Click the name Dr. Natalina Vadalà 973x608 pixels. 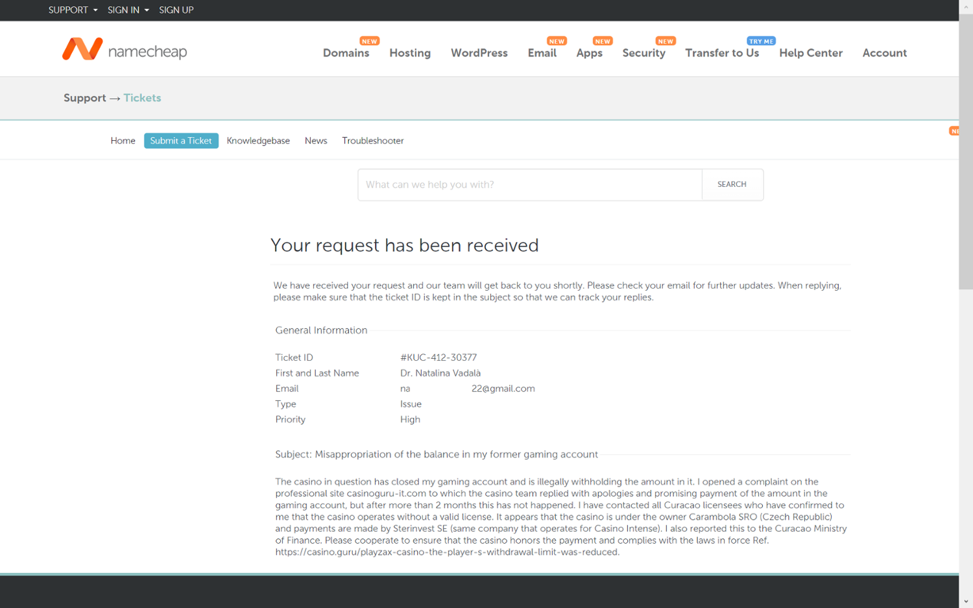440,373
